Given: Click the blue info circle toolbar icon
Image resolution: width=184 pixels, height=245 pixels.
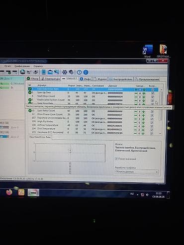Looking at the screenshot, I should [x=86, y=72].
